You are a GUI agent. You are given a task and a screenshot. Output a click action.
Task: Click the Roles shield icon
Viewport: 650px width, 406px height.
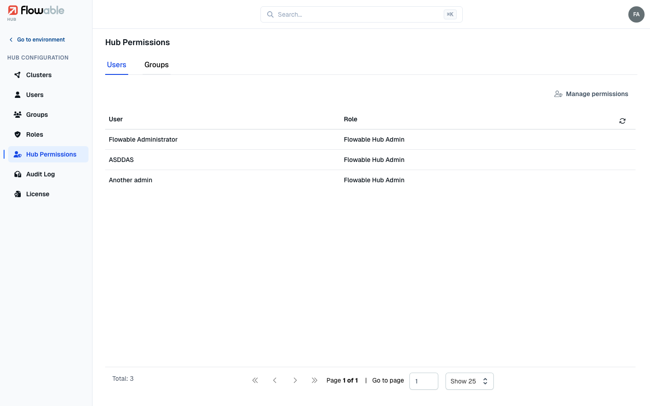pos(18,134)
